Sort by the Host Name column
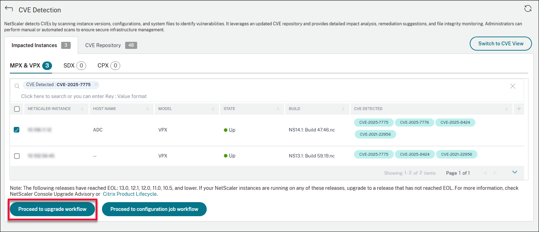This screenshot has width=539, height=232. pyautogui.click(x=148, y=109)
